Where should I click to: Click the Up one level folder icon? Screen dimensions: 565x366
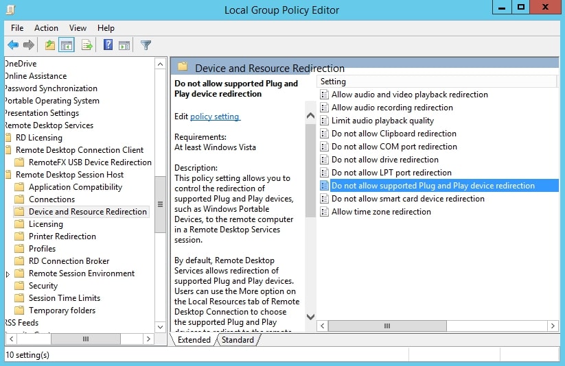click(49, 45)
